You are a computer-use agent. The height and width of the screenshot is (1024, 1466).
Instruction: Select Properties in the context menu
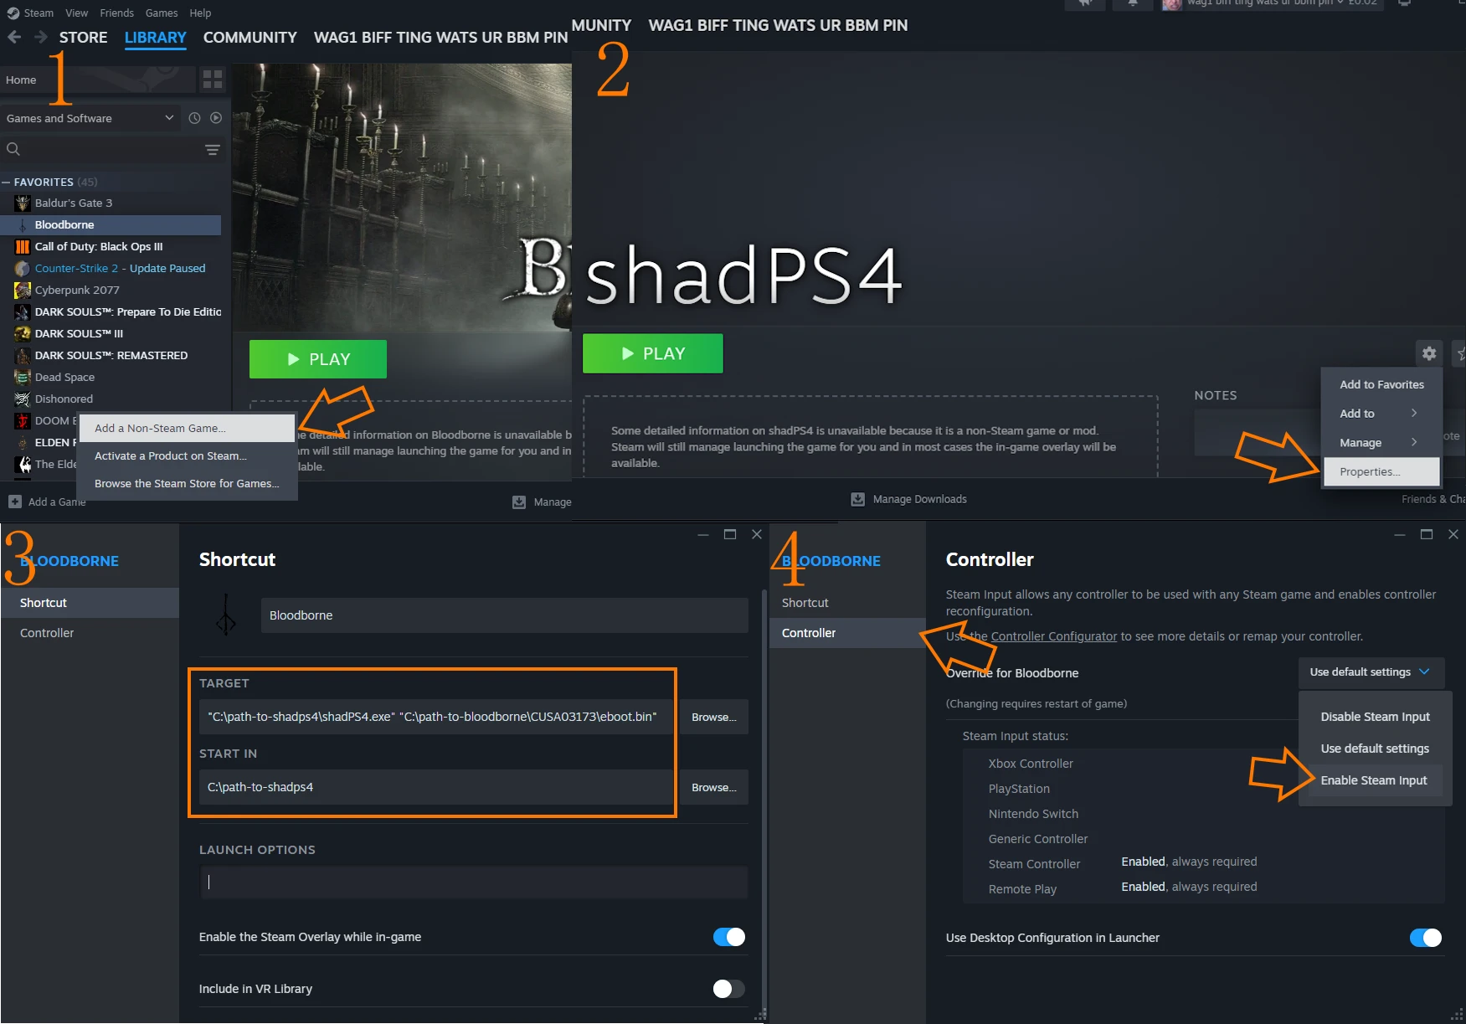[x=1381, y=471]
